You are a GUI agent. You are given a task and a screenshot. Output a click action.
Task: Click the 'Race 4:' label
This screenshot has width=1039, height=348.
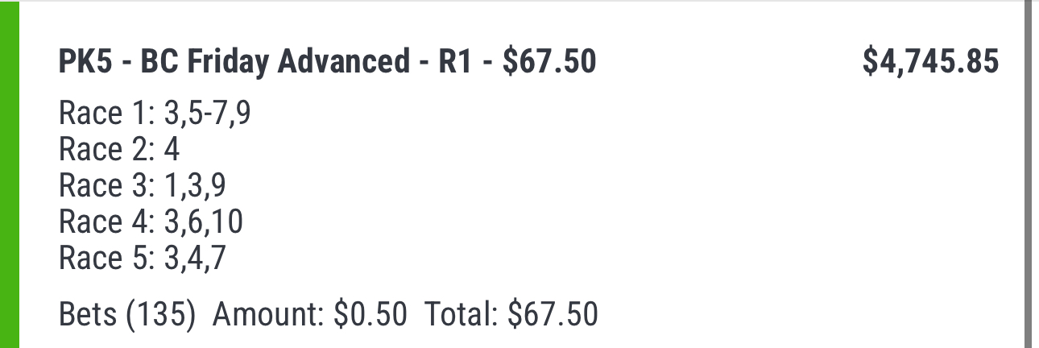click(x=107, y=222)
